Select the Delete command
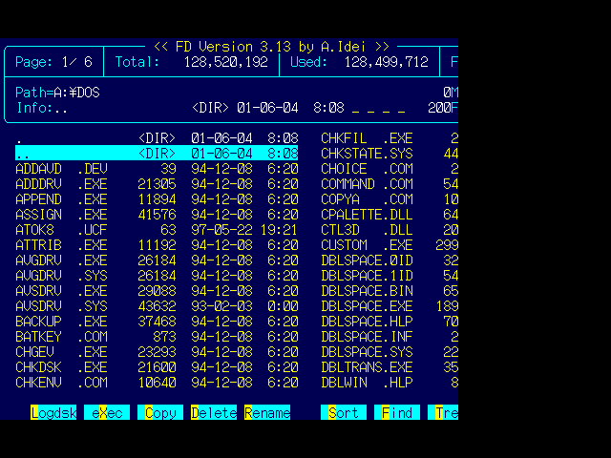Viewport: 611px width, 458px height. pyautogui.click(x=214, y=412)
